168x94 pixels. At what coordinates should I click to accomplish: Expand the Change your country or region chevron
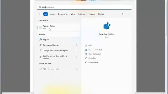(77, 50)
